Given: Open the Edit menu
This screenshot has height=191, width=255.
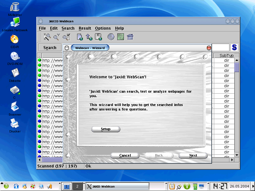Looking at the screenshot, I should pyautogui.click(x=54, y=28).
